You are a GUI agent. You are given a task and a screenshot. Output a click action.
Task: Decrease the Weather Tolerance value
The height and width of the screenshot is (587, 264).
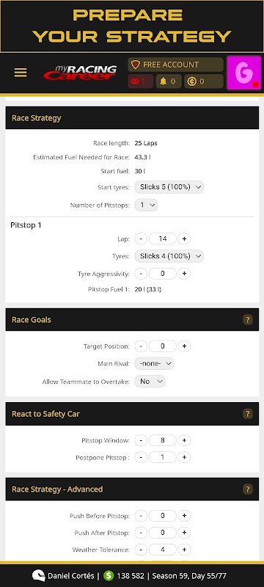click(x=141, y=550)
